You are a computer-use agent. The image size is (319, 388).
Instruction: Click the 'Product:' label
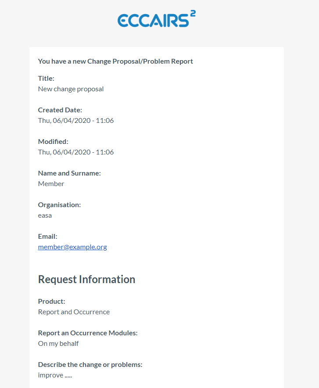52,302
